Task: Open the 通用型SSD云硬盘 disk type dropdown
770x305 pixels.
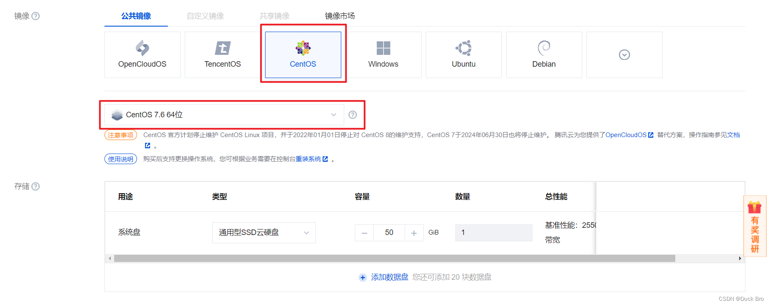Action: click(264, 233)
